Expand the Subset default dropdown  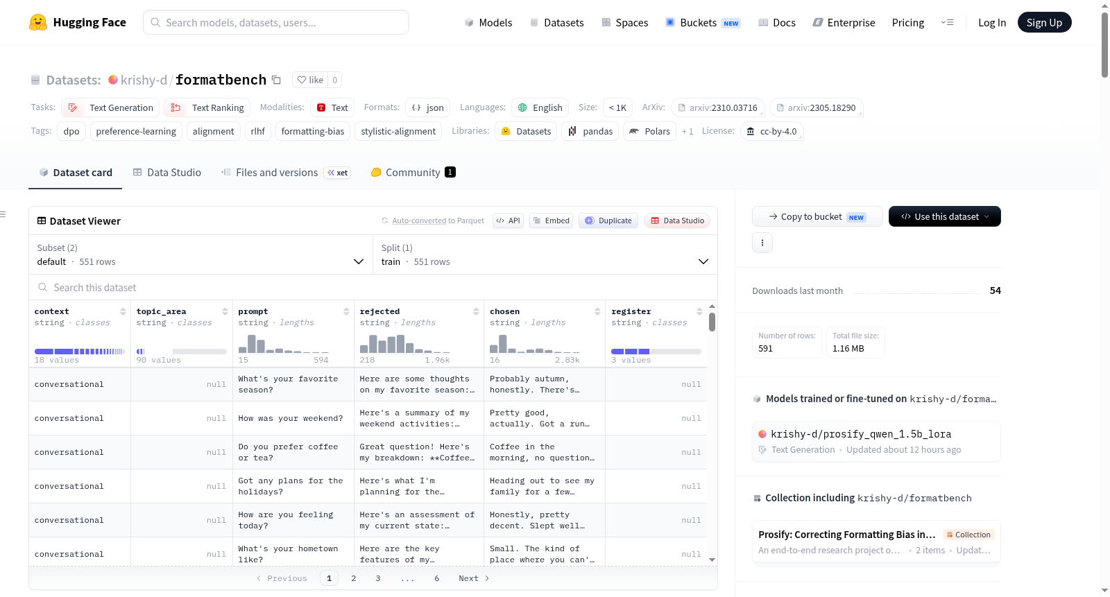click(200, 254)
